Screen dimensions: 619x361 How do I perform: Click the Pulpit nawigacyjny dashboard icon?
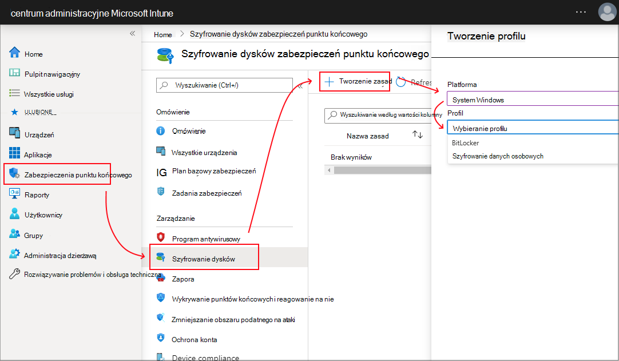(15, 73)
